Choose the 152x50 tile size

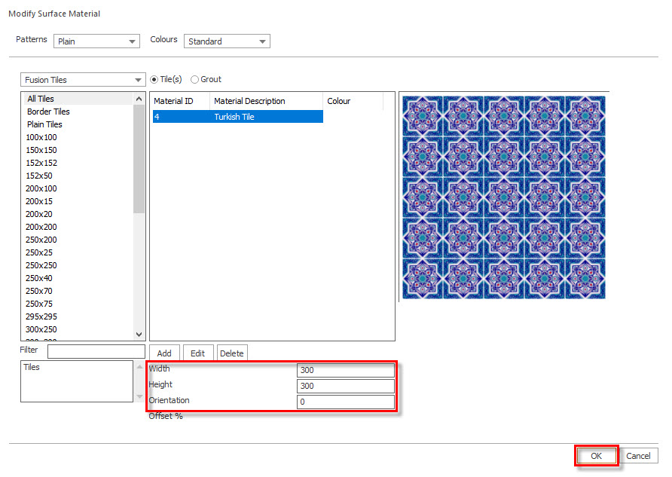(39, 176)
